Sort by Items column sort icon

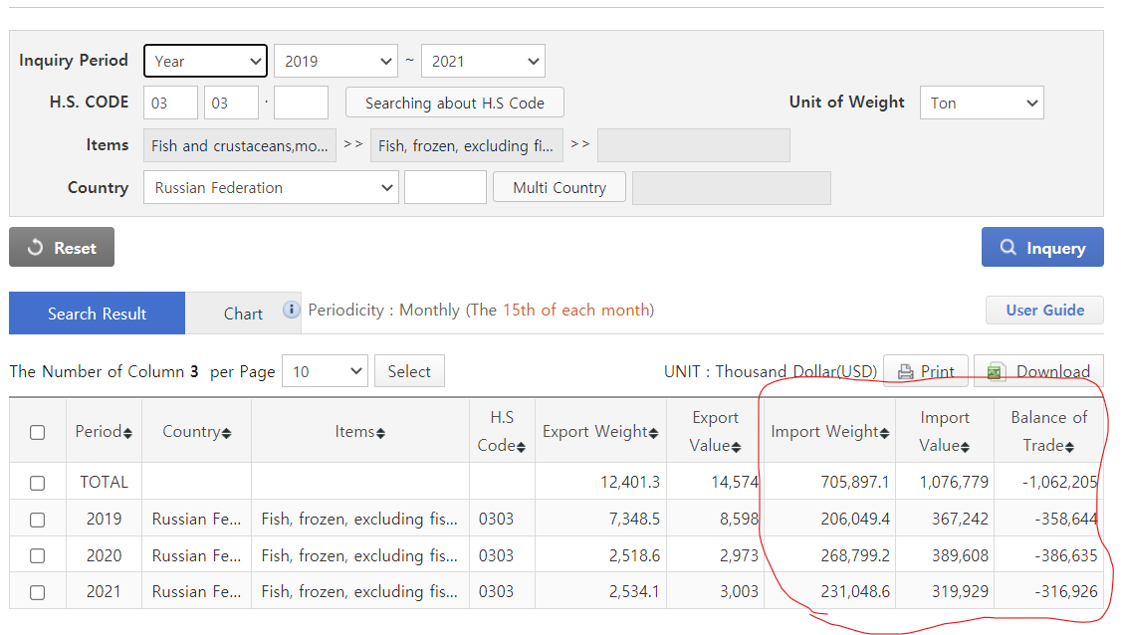(380, 433)
